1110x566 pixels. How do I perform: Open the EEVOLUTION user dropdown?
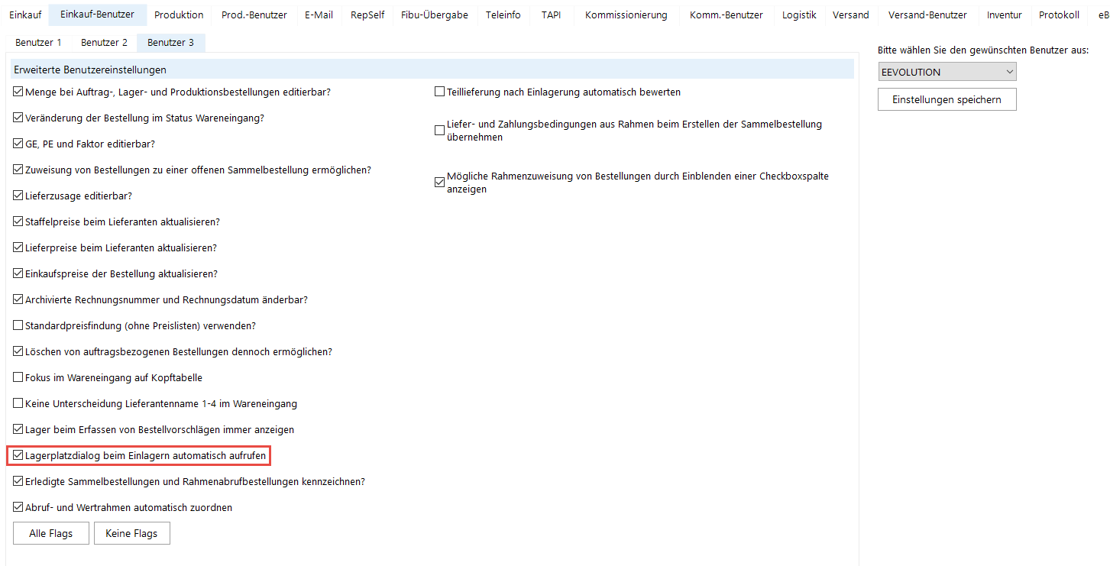point(947,72)
